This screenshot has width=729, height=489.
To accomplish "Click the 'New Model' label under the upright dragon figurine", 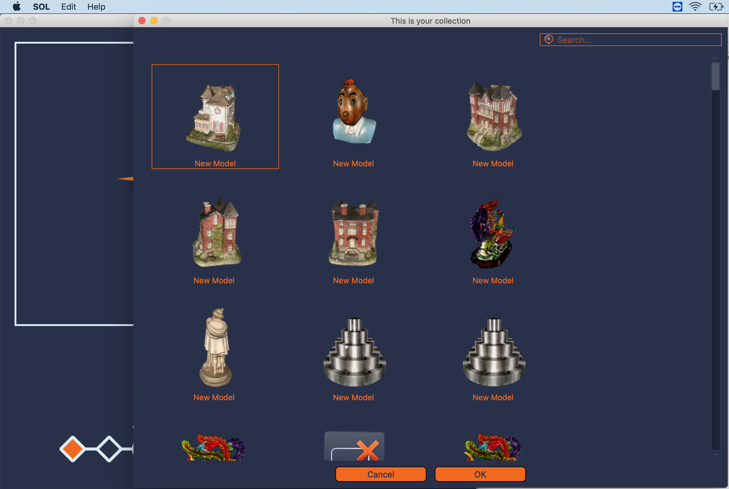I will (493, 280).
